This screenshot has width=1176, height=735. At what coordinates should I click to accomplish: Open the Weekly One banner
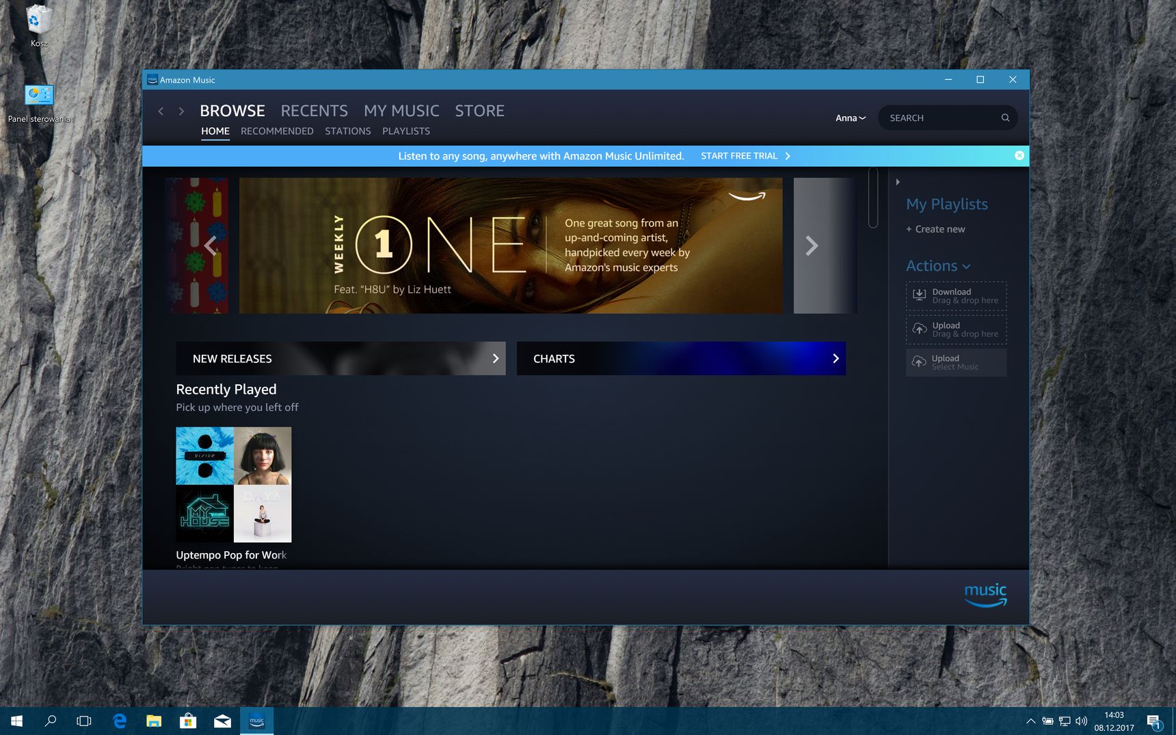coord(511,245)
